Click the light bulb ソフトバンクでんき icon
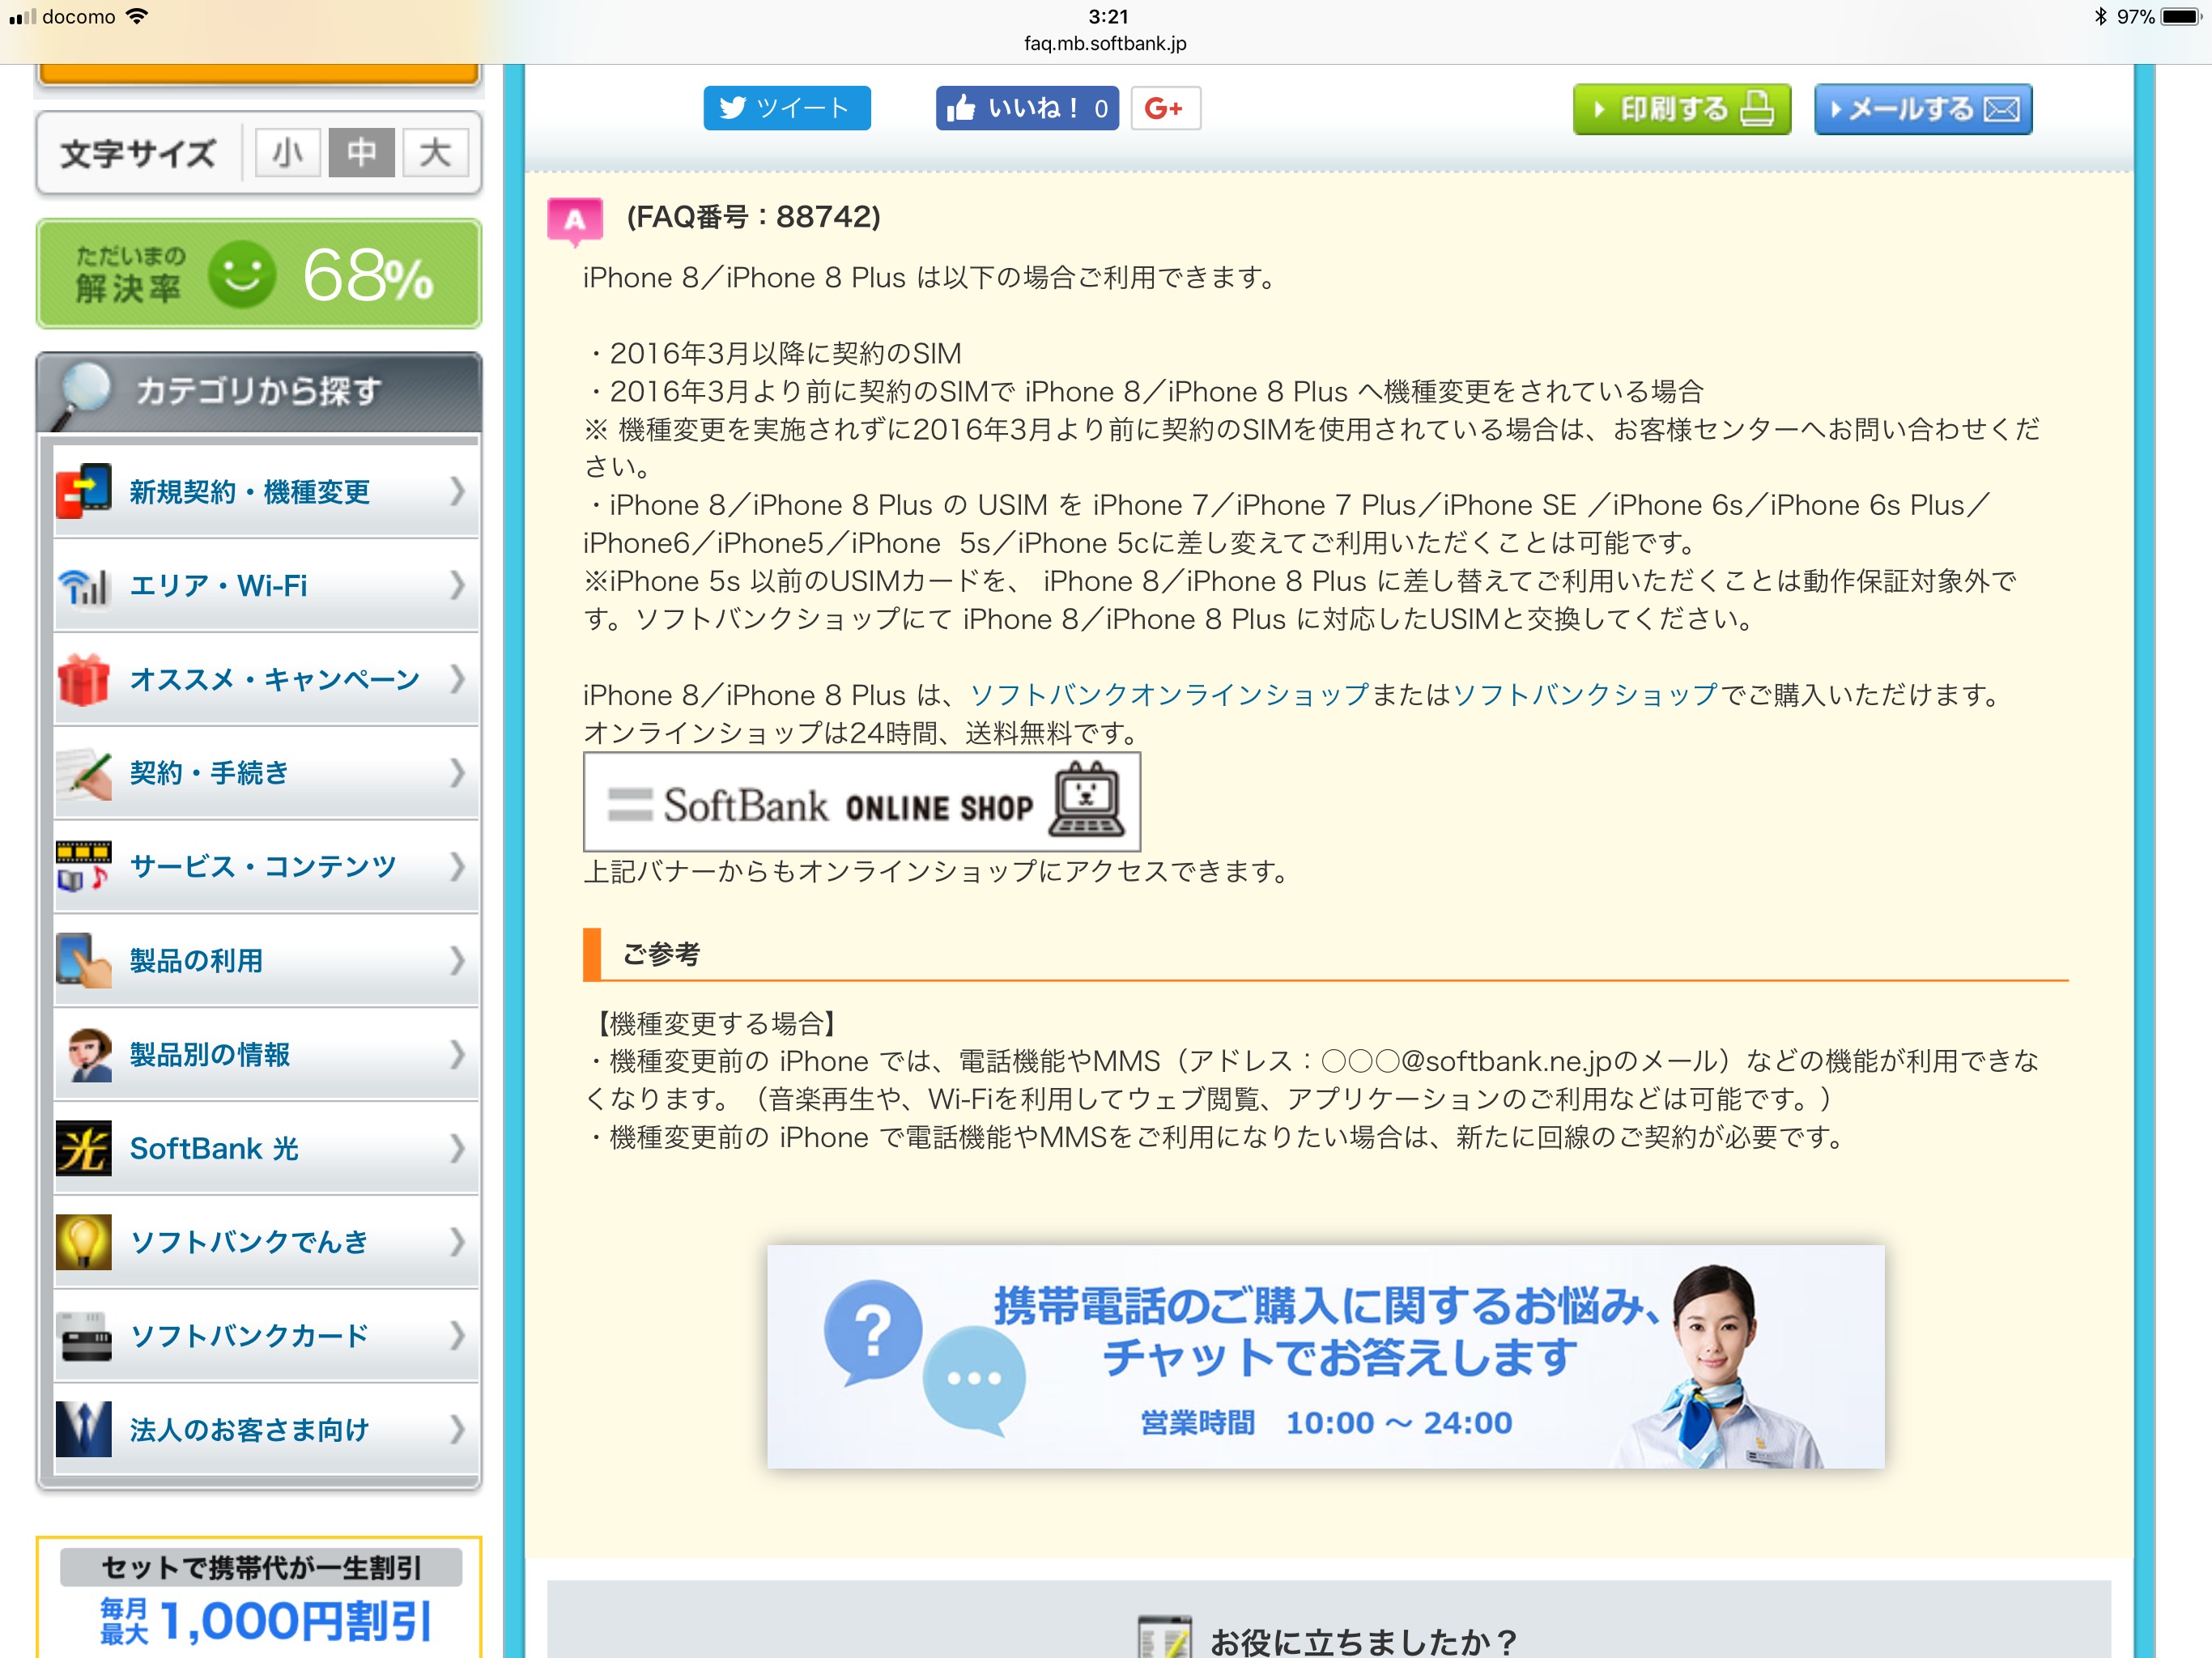 point(84,1241)
